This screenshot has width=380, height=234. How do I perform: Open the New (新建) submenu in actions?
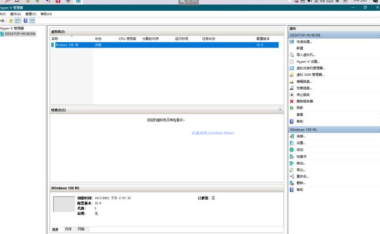pyautogui.click(x=300, y=48)
